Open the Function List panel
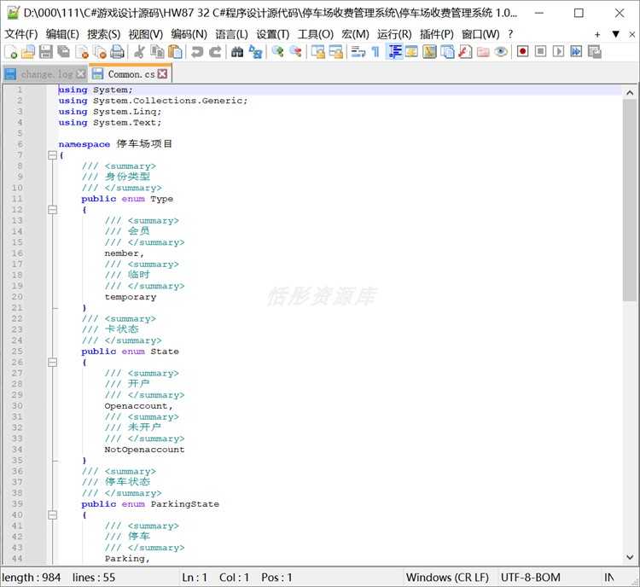The width and height of the screenshot is (640, 587). click(465, 52)
